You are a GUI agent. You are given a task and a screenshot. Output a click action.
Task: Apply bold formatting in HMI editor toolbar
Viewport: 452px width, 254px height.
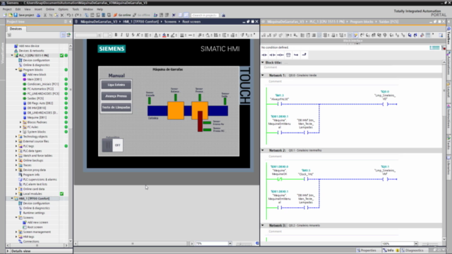tap(116, 35)
